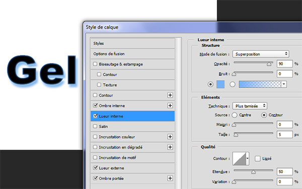Select Incrustation de motif row
Screen dimensions: 302x189
[x=132, y=158]
